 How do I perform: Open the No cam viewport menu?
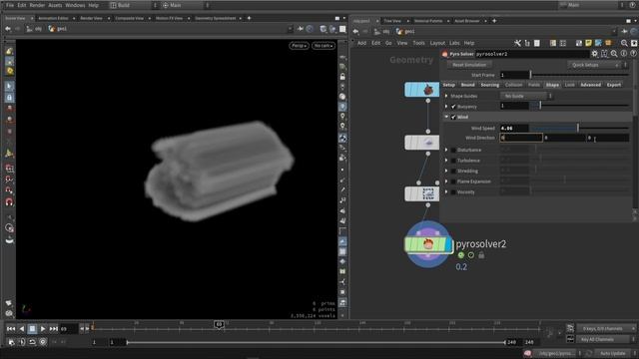[323, 46]
